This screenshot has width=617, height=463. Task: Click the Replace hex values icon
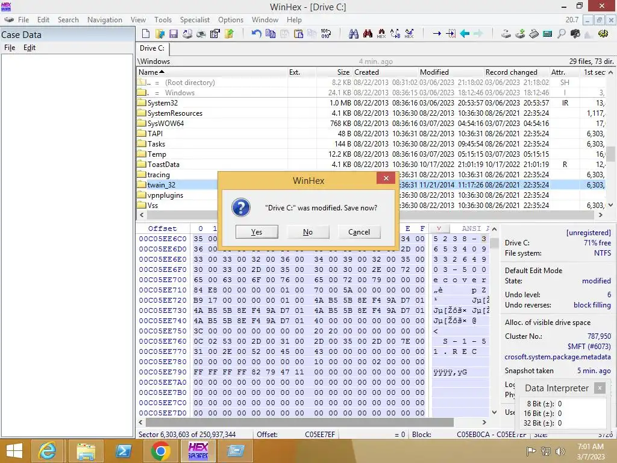click(x=409, y=34)
